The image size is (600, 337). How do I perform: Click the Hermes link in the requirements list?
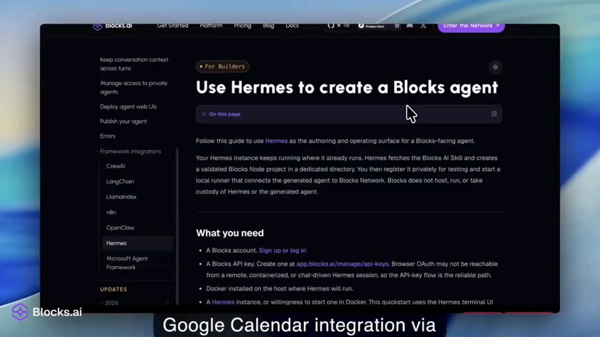223,302
